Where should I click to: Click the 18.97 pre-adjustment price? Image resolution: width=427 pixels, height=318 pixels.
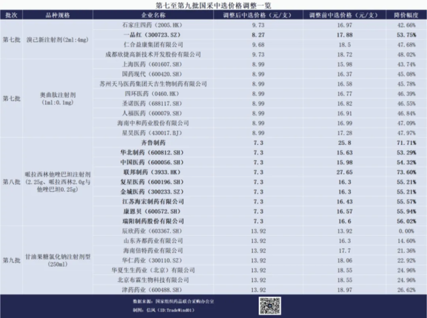(x=344, y=290)
